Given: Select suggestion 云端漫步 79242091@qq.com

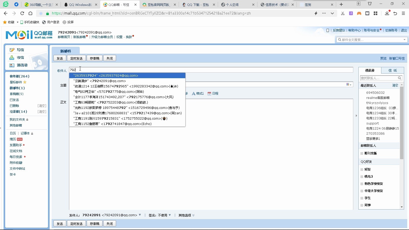Looking at the screenshot, I should tap(127, 81).
